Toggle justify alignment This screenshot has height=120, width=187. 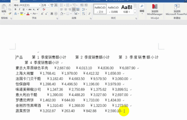74,9
